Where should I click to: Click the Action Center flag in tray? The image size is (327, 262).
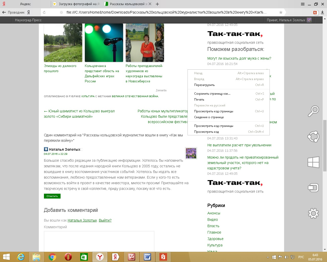[280, 257]
